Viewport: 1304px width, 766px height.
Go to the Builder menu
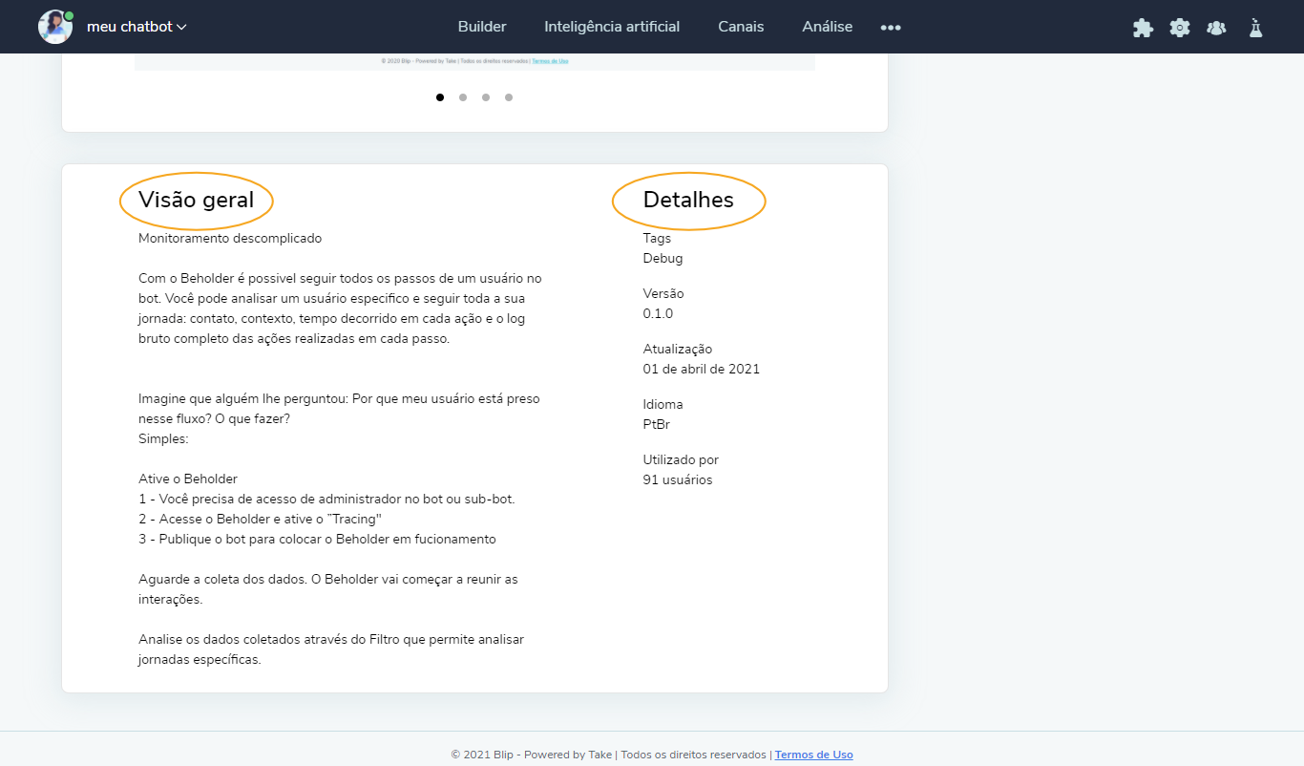click(x=482, y=27)
